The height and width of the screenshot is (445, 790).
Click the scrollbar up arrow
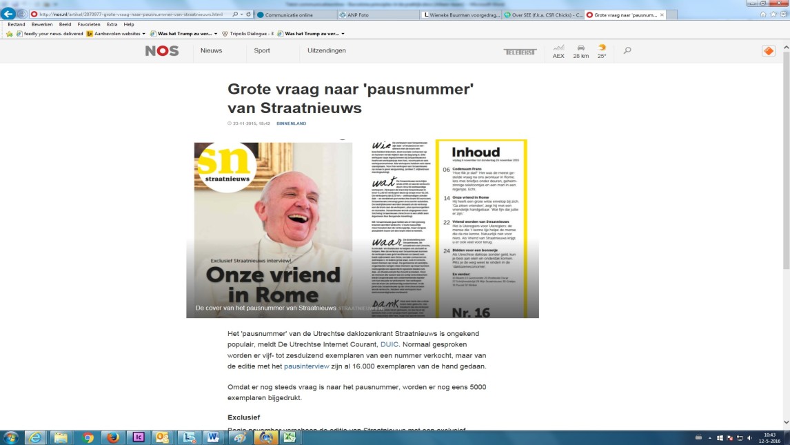[x=786, y=47]
